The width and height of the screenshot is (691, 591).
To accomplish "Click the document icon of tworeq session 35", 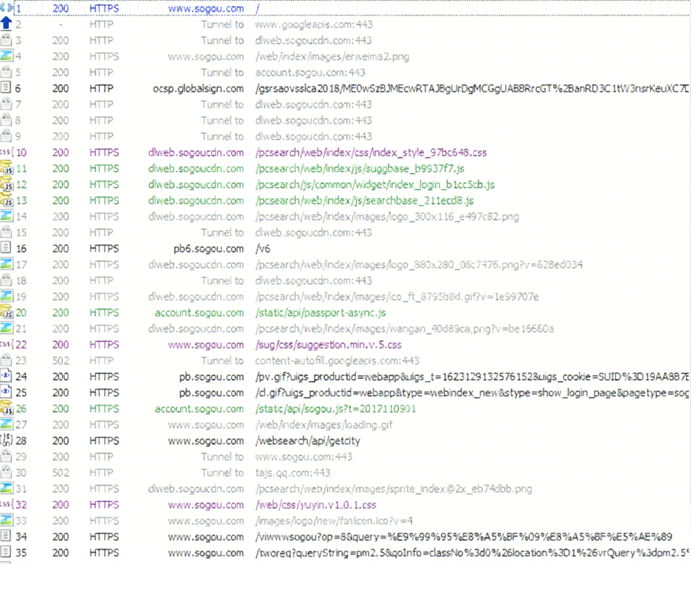I will [x=6, y=552].
